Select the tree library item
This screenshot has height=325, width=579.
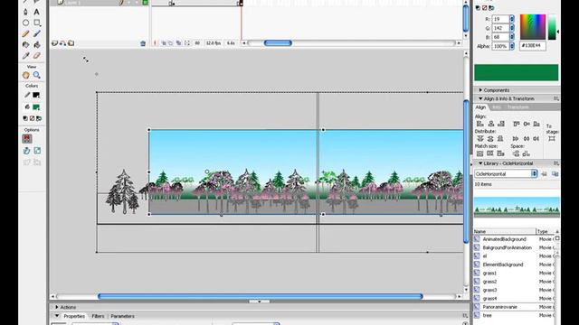tap(487, 315)
